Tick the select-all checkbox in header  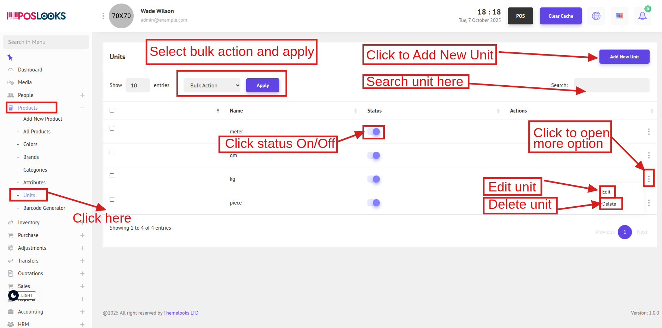(112, 110)
